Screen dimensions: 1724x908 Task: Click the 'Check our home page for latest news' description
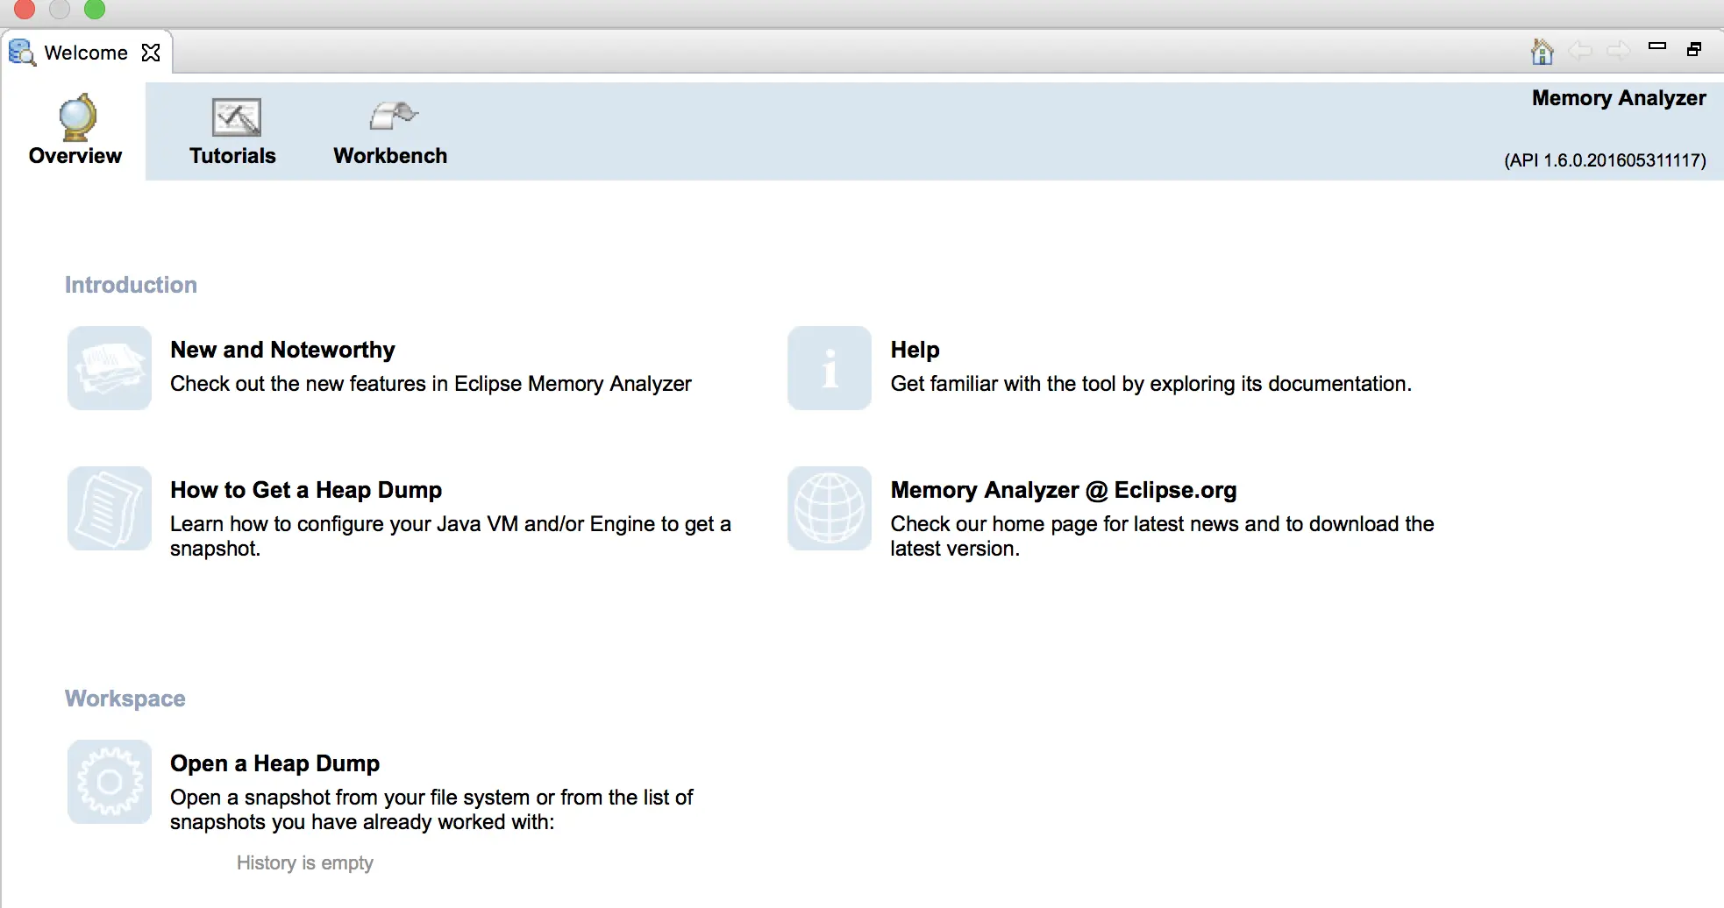pos(1163,536)
